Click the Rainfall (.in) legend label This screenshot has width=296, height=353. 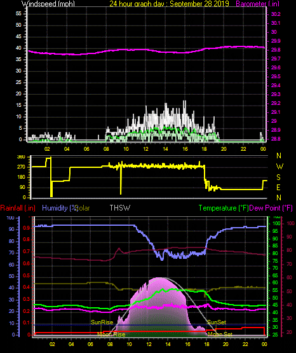(x=18, y=208)
